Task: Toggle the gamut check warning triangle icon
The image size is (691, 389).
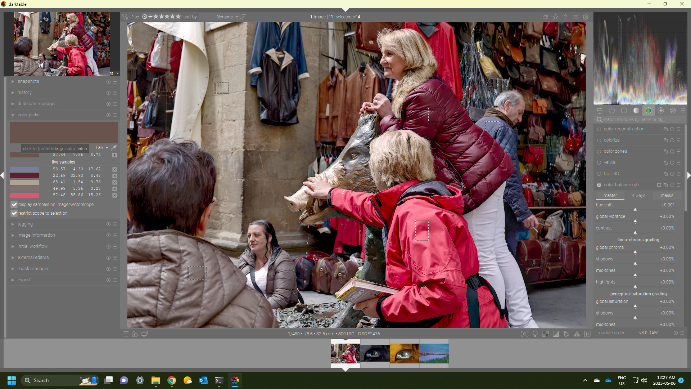Action: coord(577,334)
